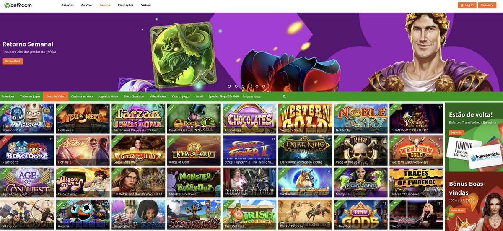The image size is (503, 231).
Task: Star the Chocolates game tile
Action: click(274, 107)
